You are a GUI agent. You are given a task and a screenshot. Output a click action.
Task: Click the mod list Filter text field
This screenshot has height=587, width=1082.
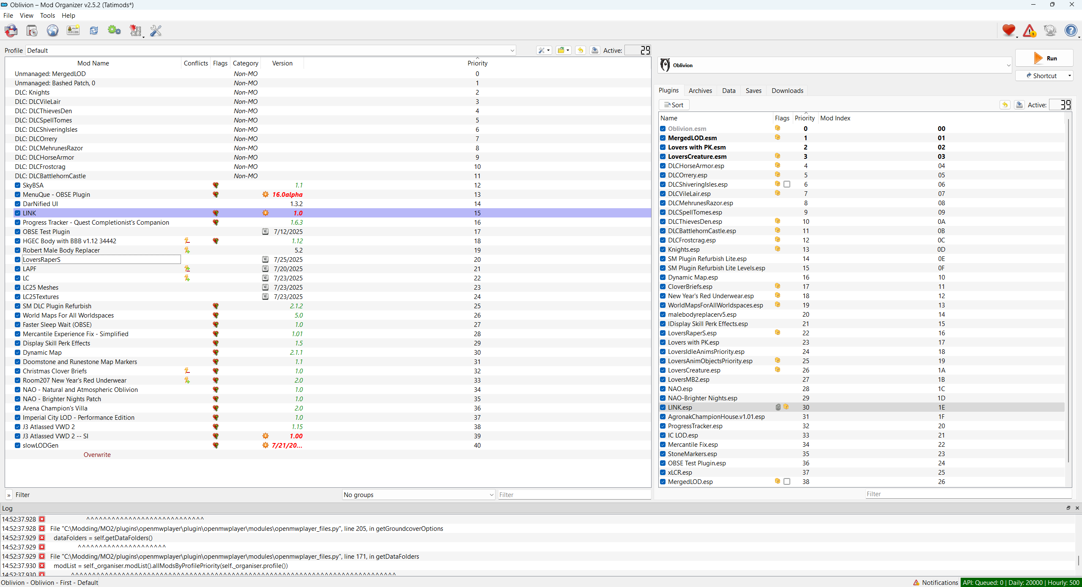point(574,495)
